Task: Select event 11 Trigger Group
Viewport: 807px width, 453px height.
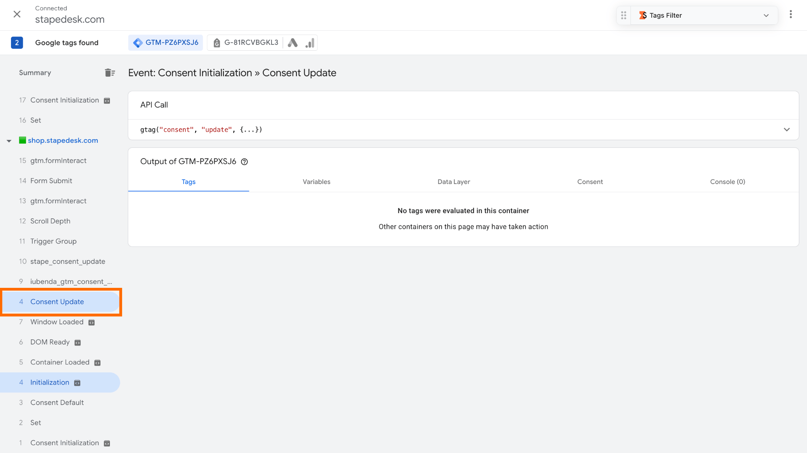Action: tap(60, 241)
